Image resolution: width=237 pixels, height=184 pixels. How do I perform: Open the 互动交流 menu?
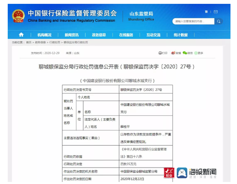tap(153, 35)
